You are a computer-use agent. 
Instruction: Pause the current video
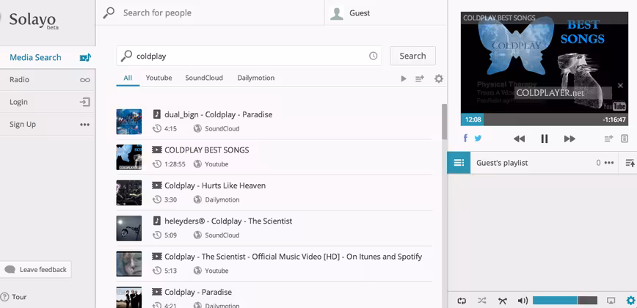[545, 139]
